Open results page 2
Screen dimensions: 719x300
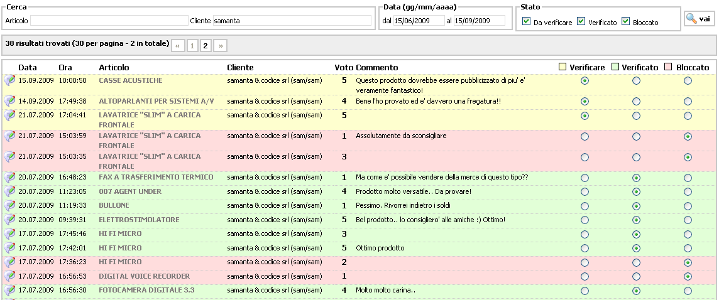206,46
